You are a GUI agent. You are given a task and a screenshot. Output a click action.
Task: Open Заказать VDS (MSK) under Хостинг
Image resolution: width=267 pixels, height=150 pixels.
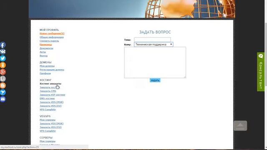click(51, 102)
